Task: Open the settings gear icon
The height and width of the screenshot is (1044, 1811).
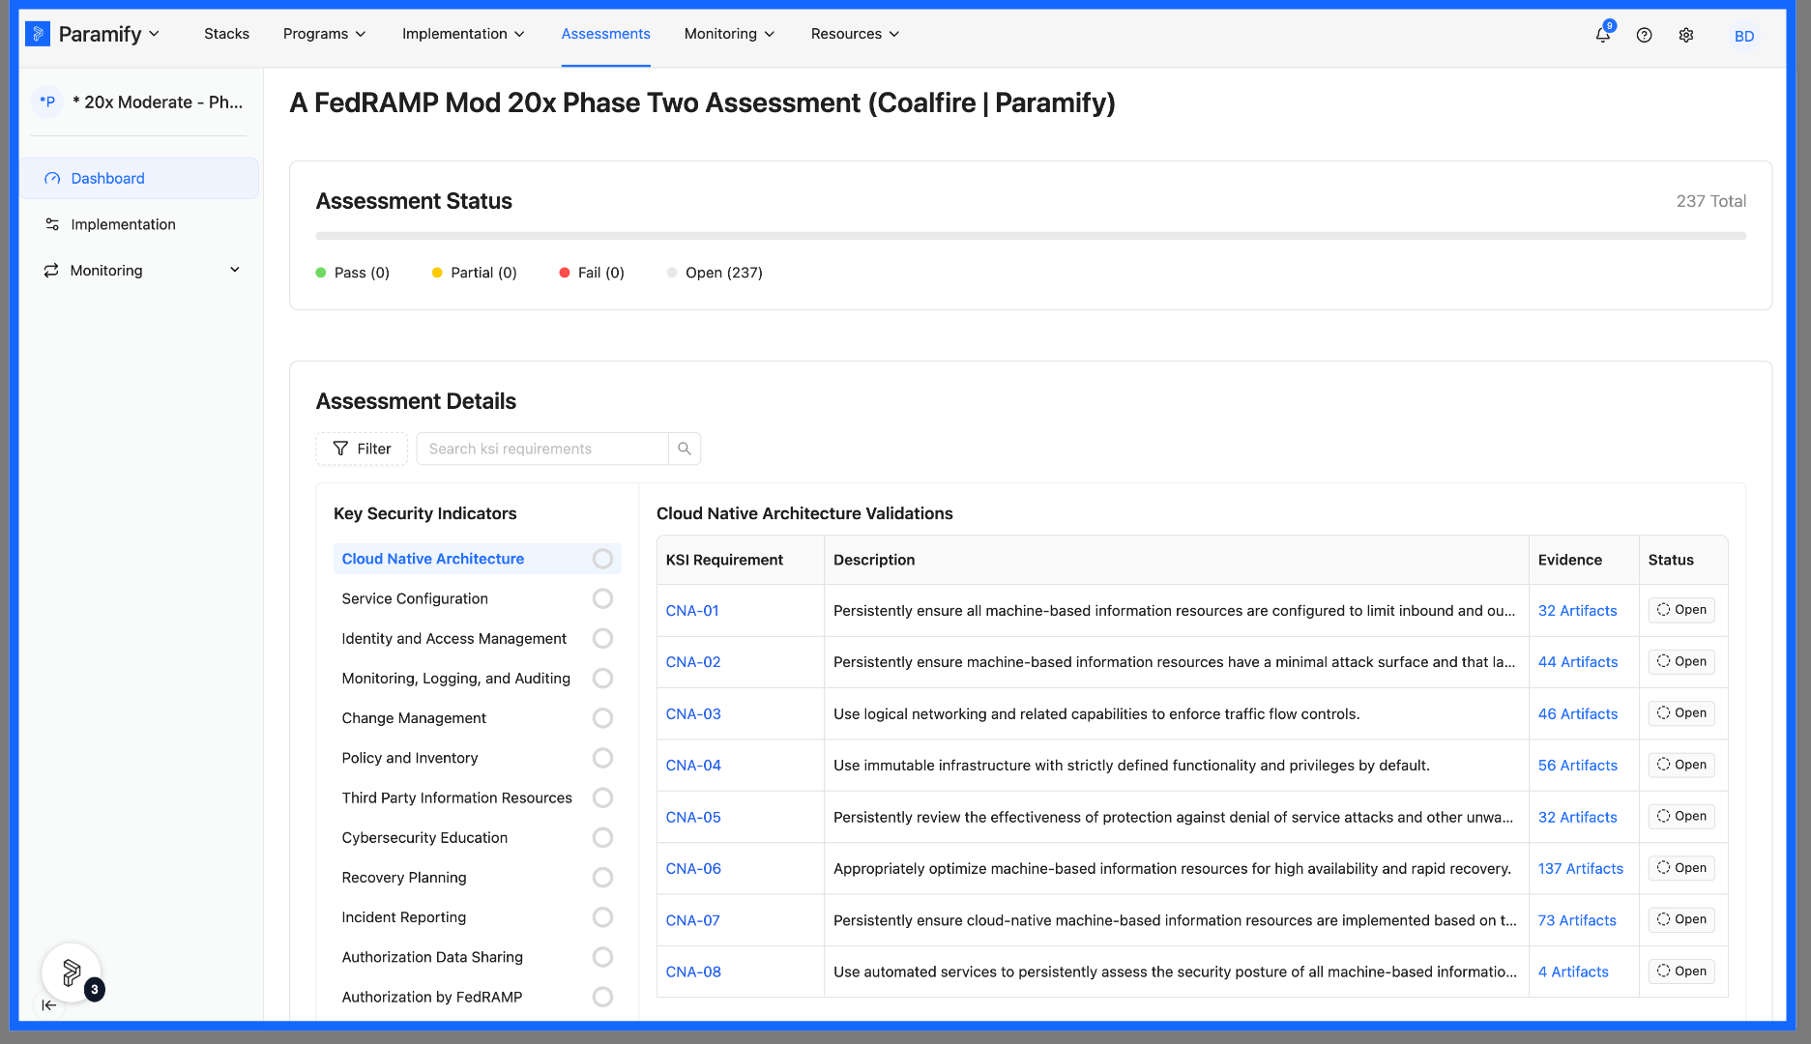Action: click(1686, 35)
